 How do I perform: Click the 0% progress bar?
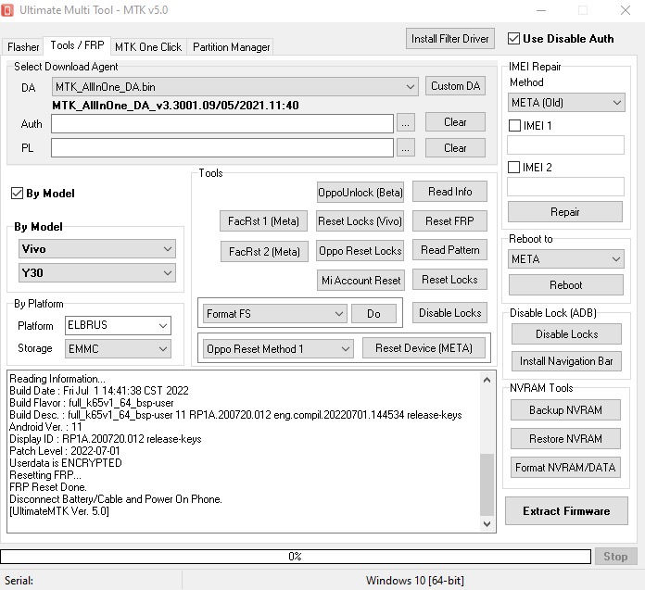click(x=296, y=557)
